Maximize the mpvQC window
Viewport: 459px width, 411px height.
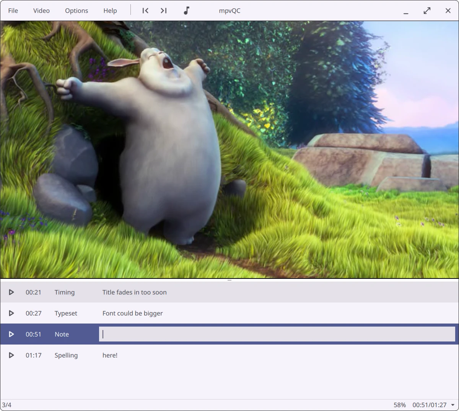coord(427,11)
